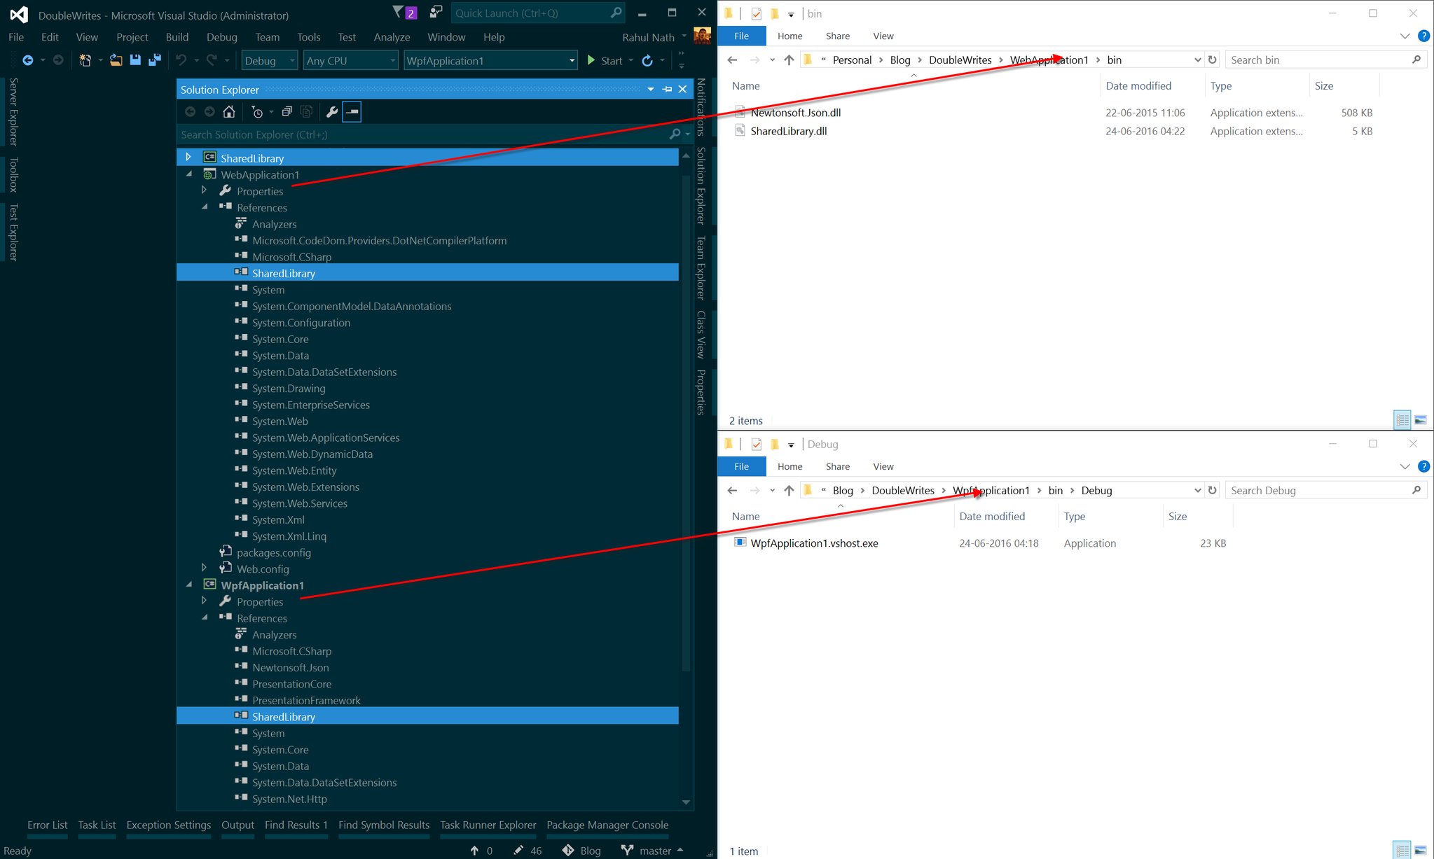Open the Solution Explorer window position dropdown
1434x859 pixels.
point(651,90)
